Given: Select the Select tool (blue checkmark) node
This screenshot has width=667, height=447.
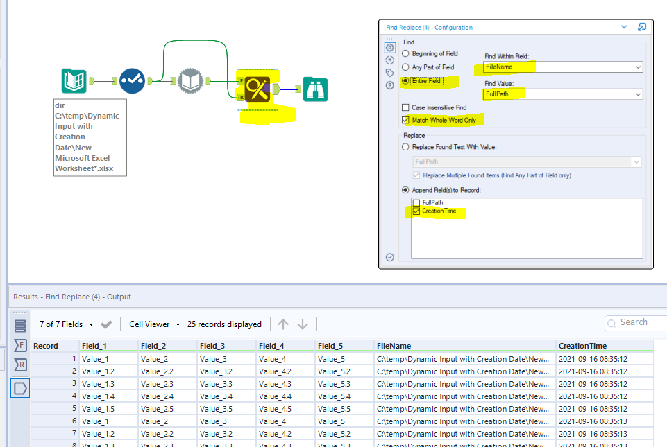Looking at the screenshot, I should click(132, 80).
